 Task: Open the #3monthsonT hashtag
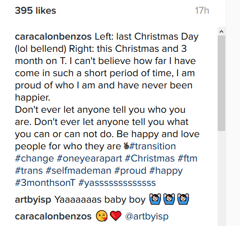point(45,183)
